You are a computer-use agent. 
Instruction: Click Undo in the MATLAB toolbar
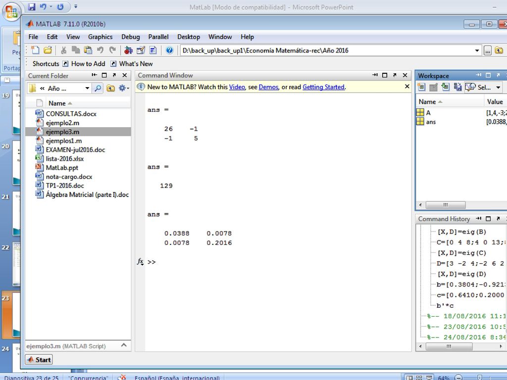coord(100,50)
